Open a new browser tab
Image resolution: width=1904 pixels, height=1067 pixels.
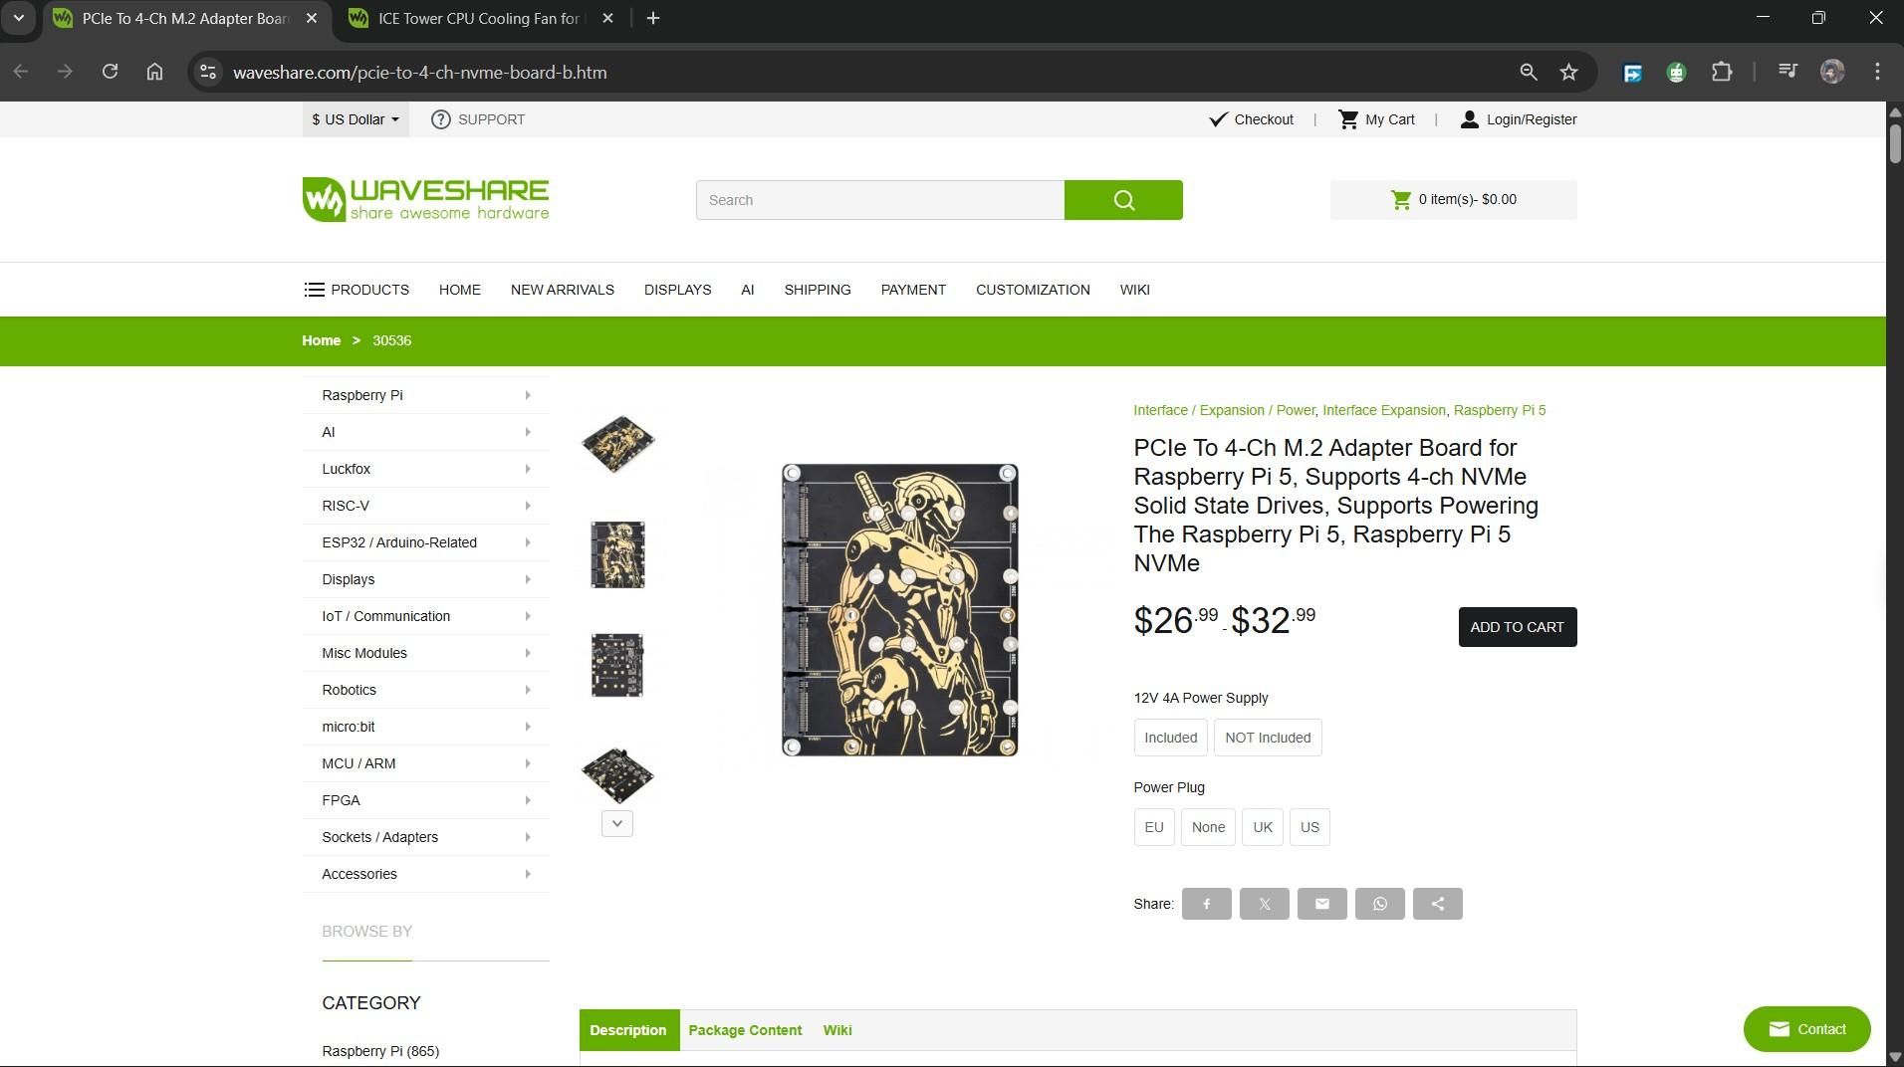653,18
